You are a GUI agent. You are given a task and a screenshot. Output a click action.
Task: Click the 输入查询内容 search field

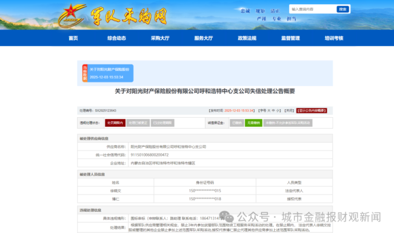(x=313, y=9)
